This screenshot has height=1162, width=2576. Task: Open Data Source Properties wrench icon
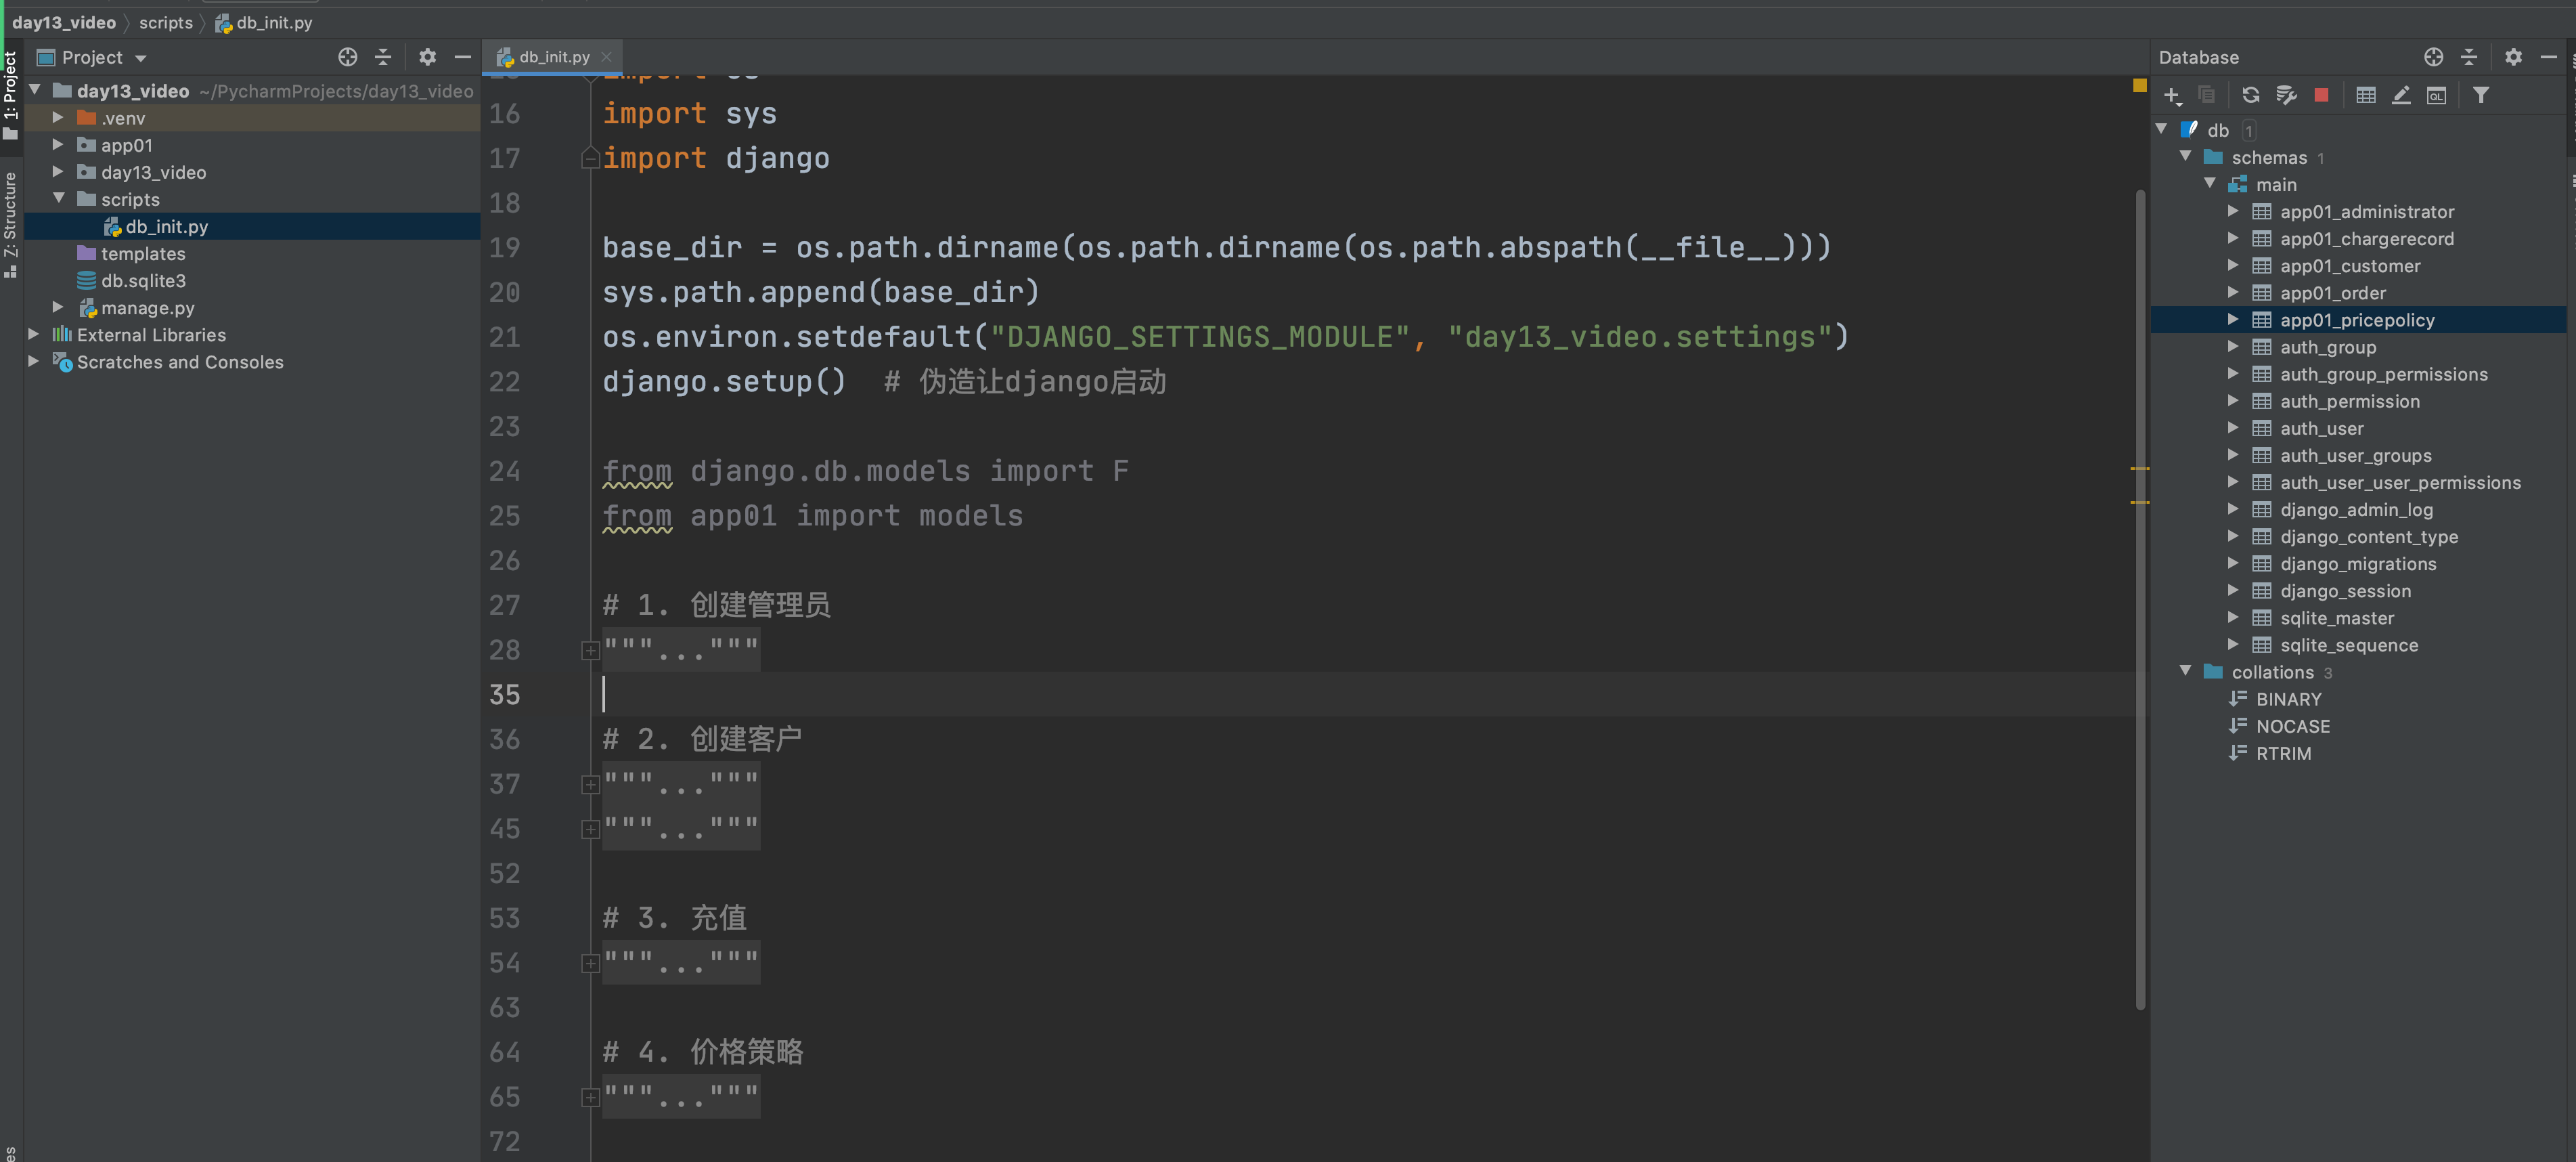(2286, 95)
